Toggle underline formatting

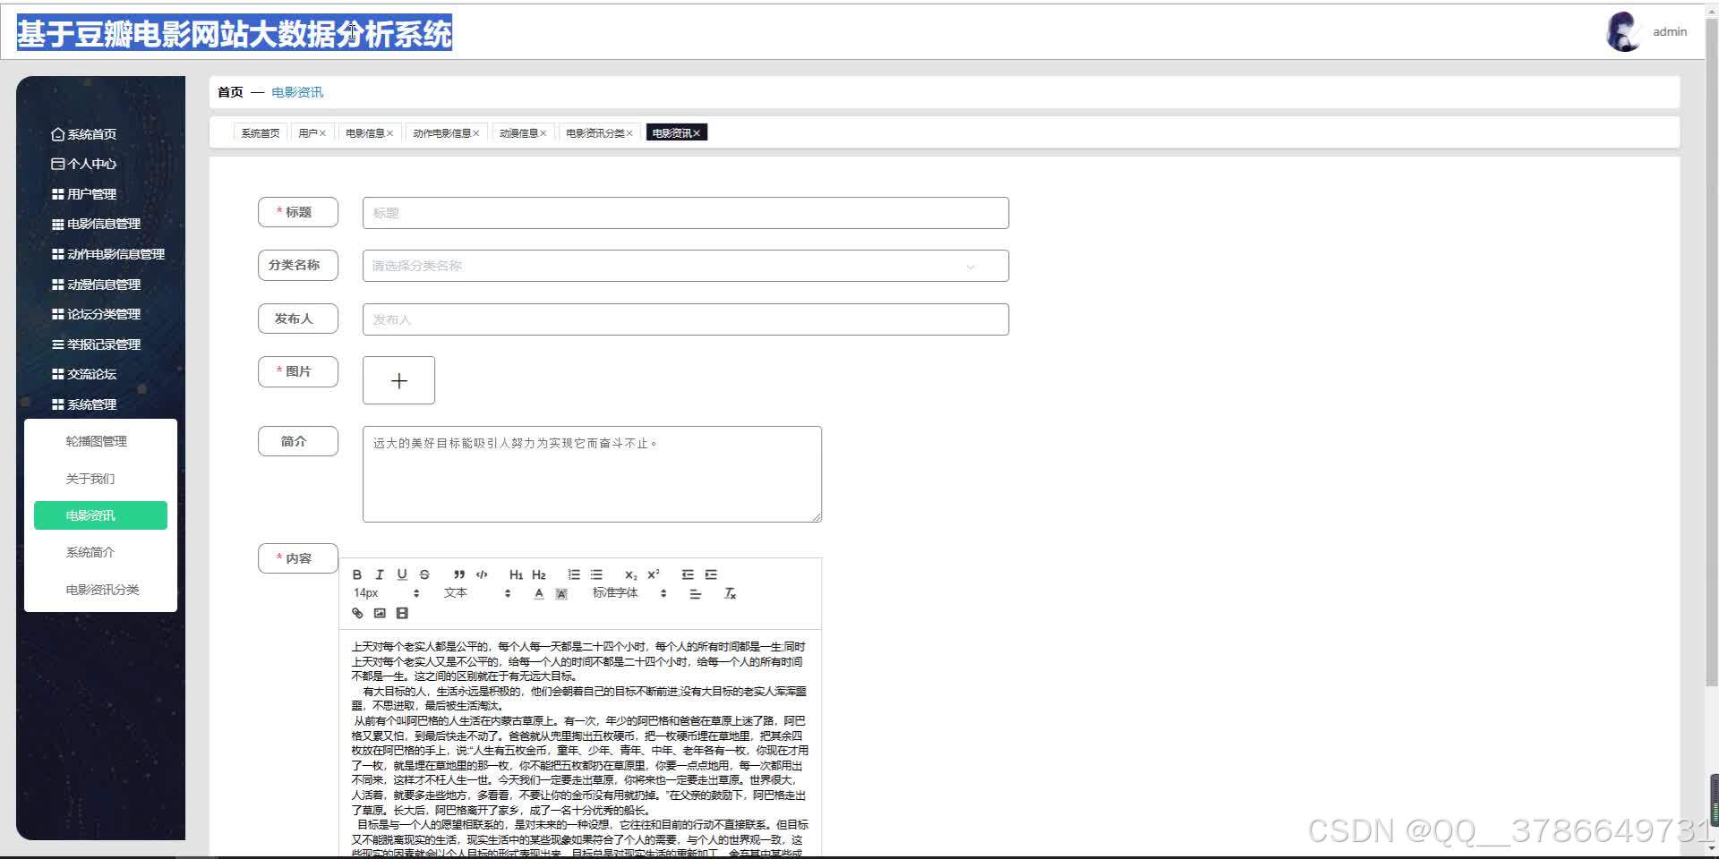pyautogui.click(x=402, y=574)
